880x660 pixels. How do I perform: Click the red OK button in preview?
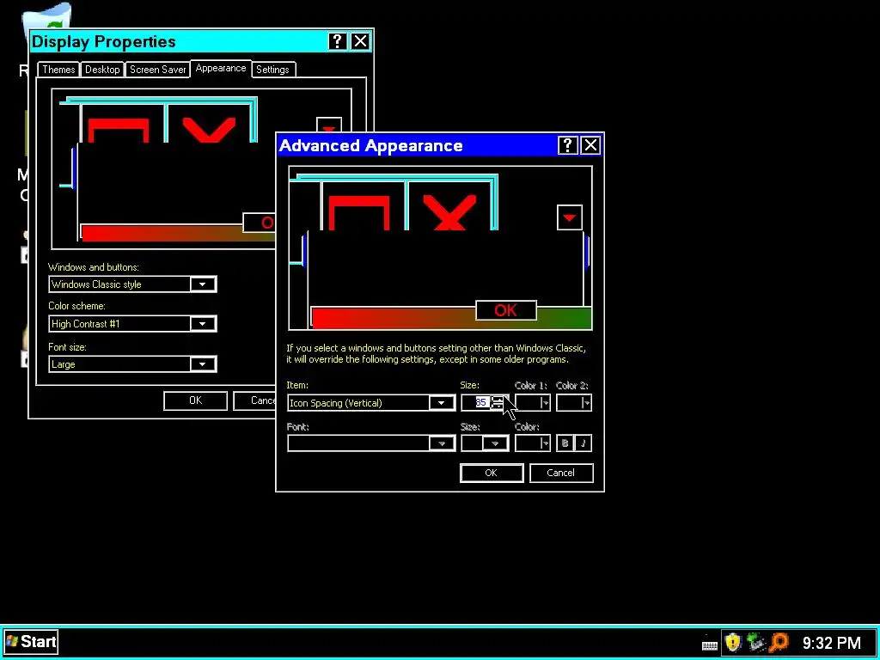point(505,310)
